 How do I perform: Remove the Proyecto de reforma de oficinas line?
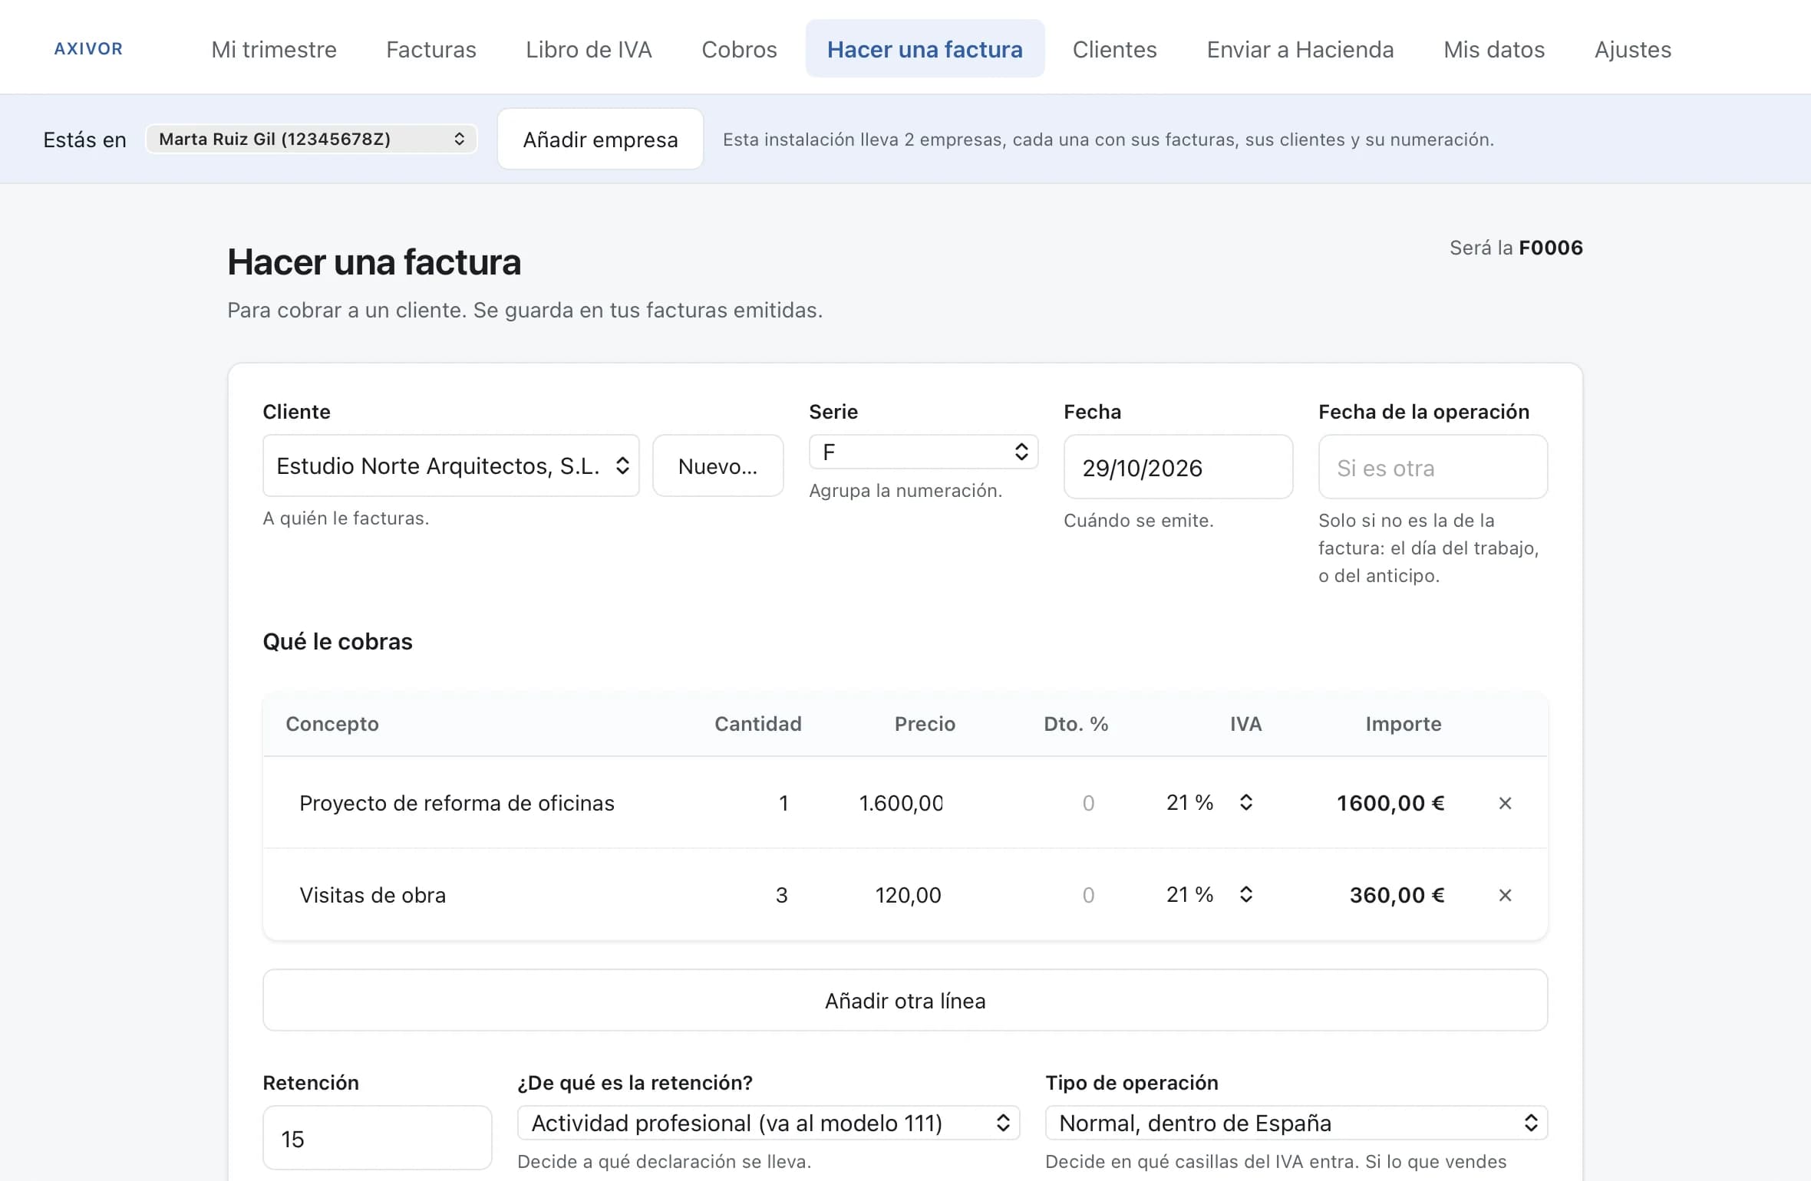point(1505,803)
